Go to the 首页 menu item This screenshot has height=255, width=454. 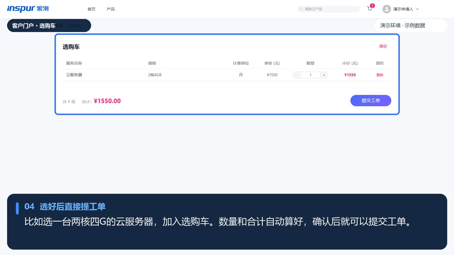pos(92,9)
